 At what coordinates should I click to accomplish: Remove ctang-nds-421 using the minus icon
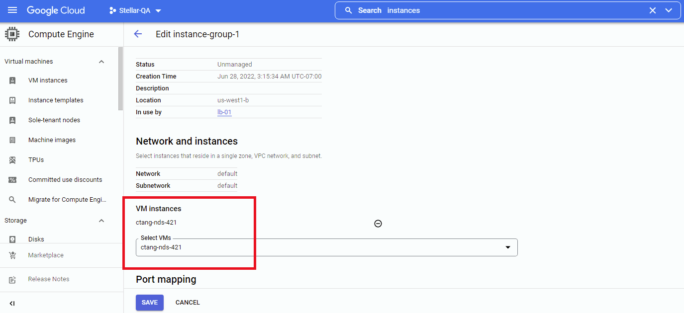click(378, 224)
